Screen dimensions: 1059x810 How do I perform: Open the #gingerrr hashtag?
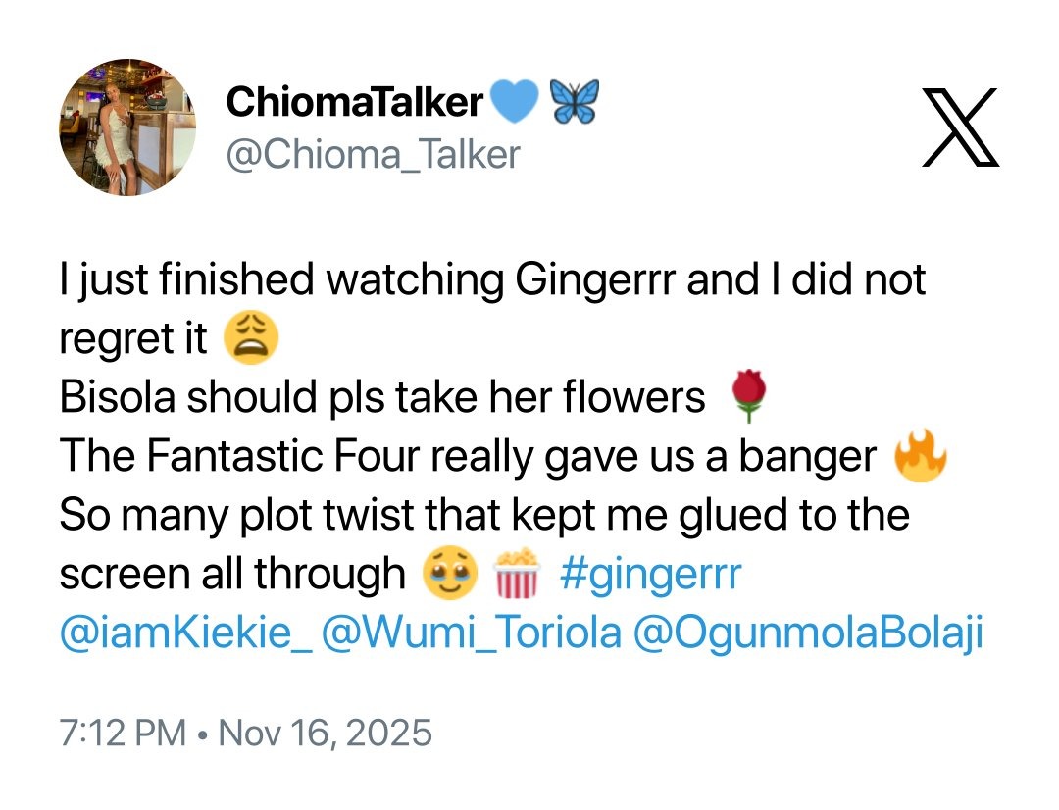(650, 575)
